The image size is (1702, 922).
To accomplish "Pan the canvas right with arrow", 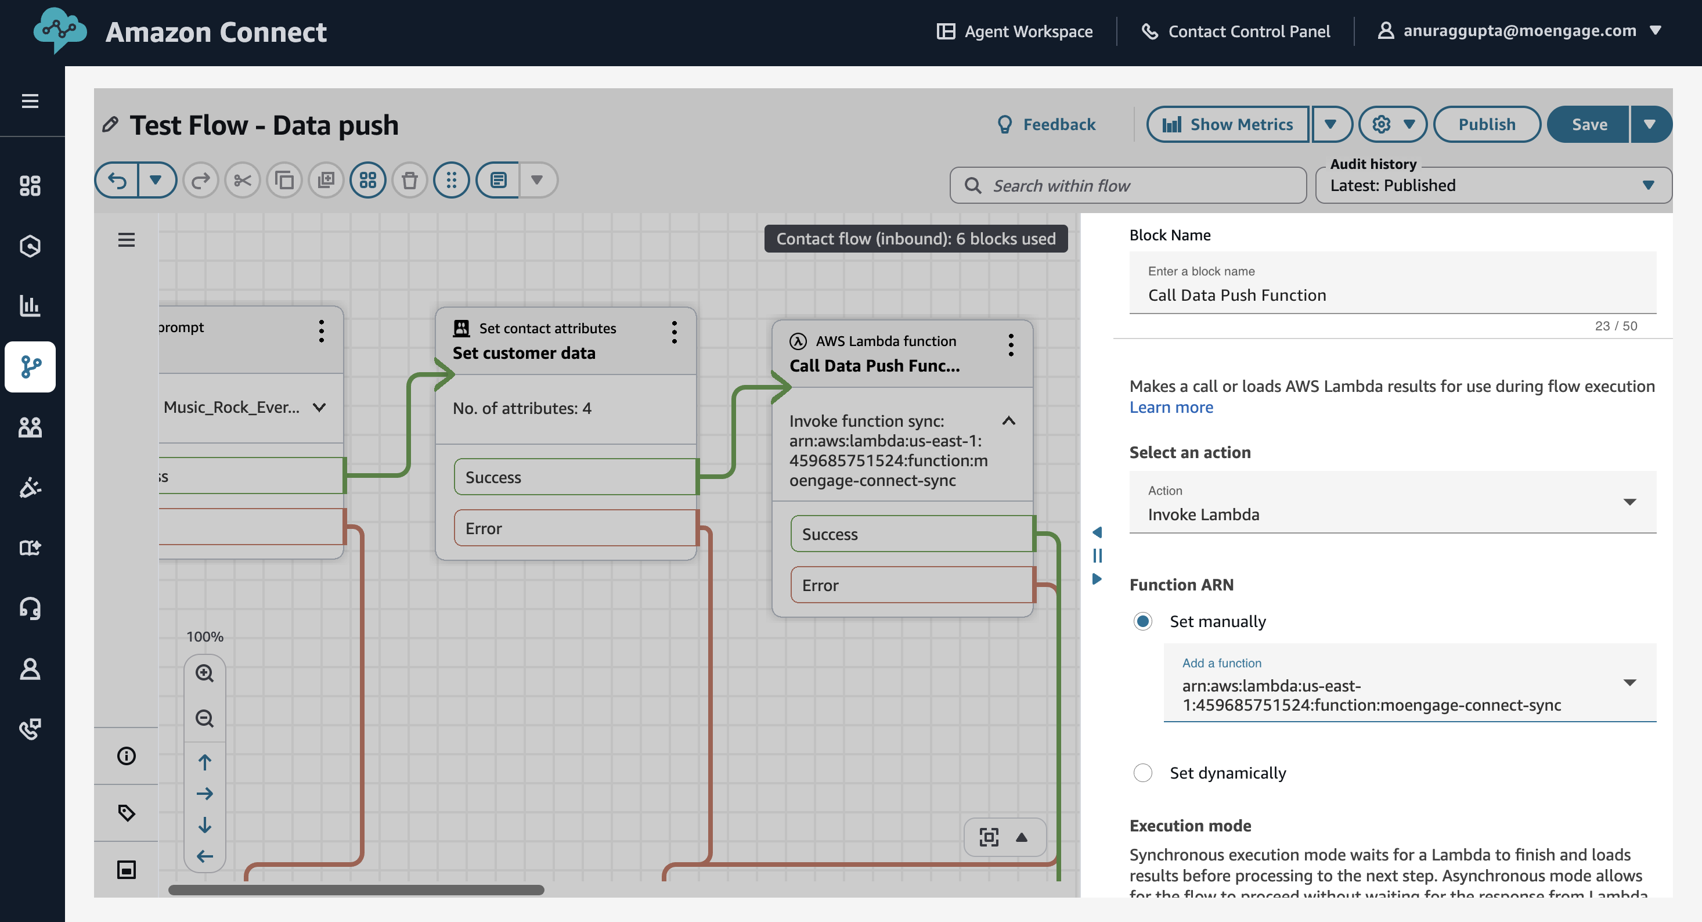I will coord(205,794).
